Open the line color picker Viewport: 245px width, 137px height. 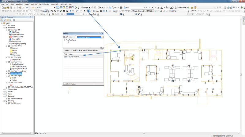pos(172,7)
